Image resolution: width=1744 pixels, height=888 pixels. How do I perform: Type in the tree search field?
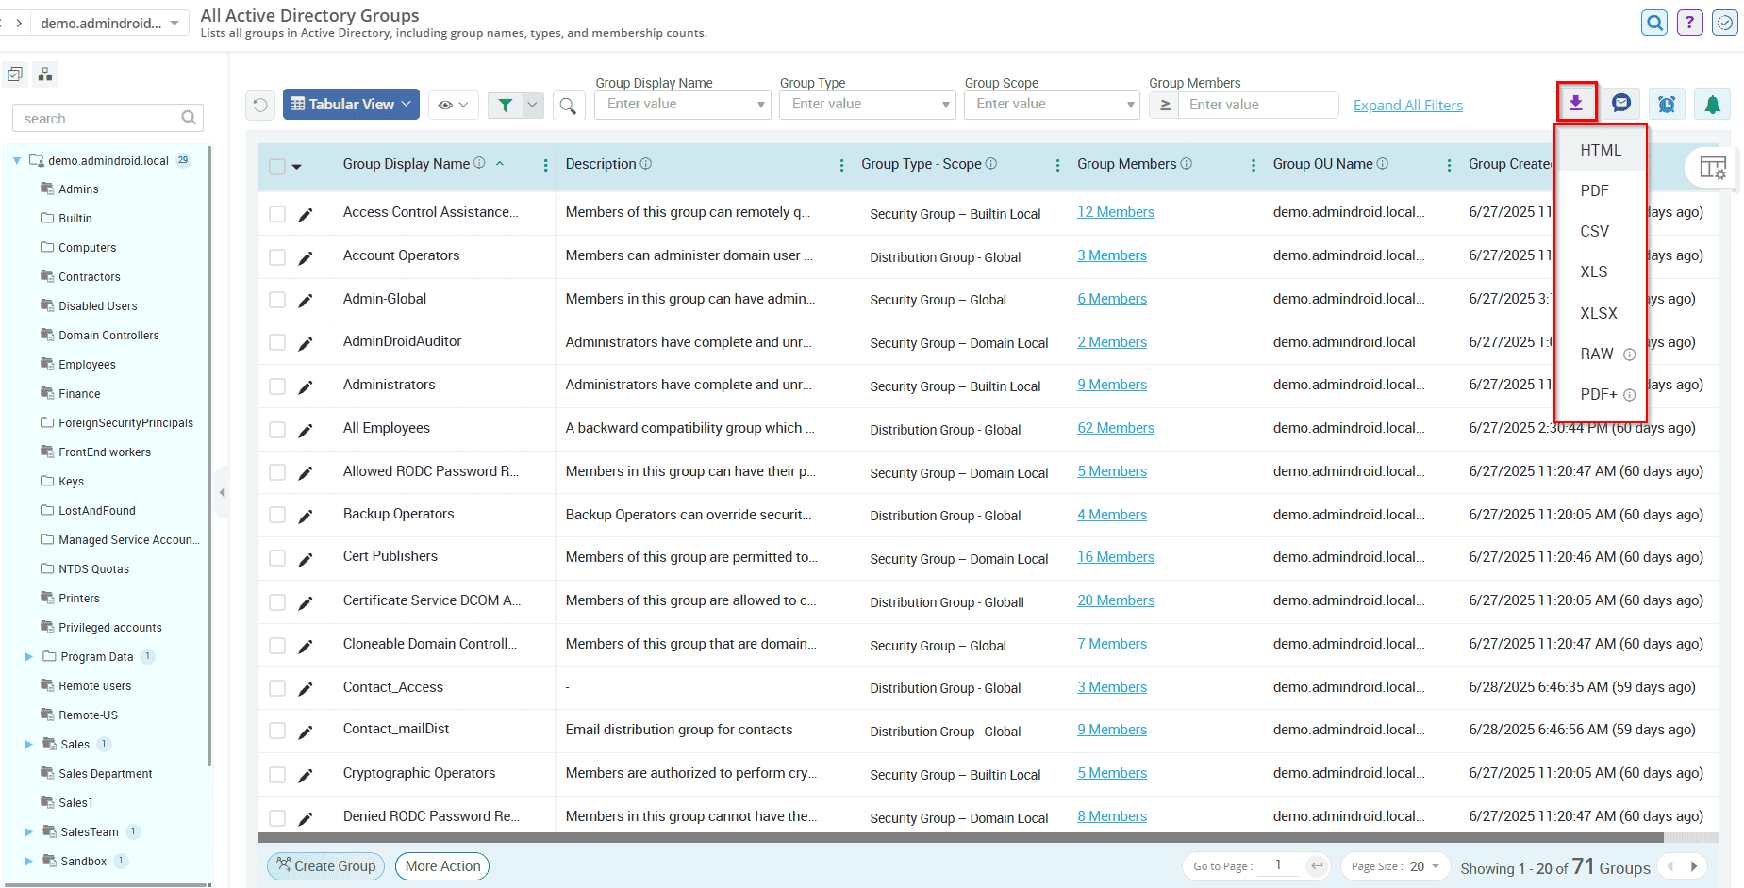[x=99, y=117]
